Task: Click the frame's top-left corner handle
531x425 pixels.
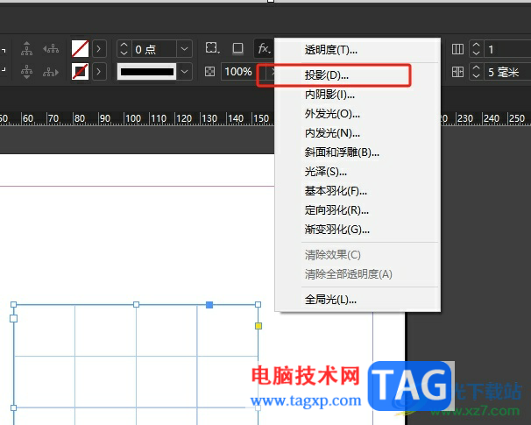Action: click(x=13, y=305)
